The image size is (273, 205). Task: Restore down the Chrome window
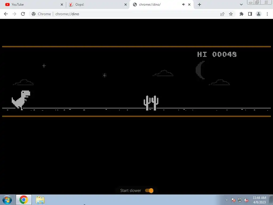point(257,2)
